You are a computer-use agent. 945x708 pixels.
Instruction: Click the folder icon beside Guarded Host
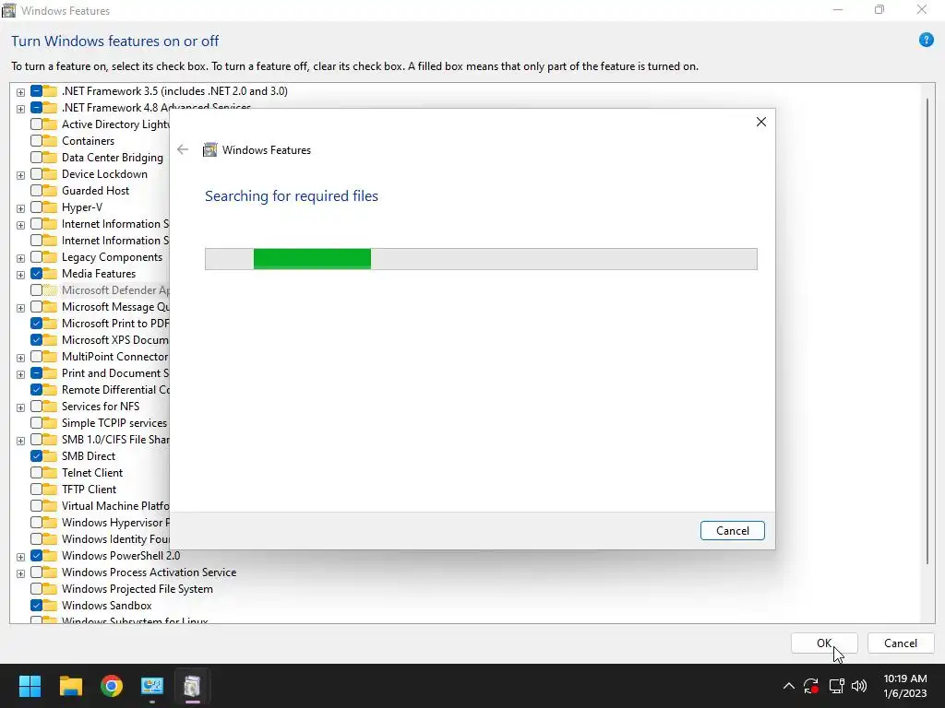pos(50,191)
